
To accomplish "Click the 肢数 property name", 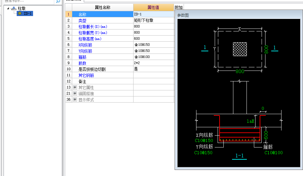I will [82, 63].
